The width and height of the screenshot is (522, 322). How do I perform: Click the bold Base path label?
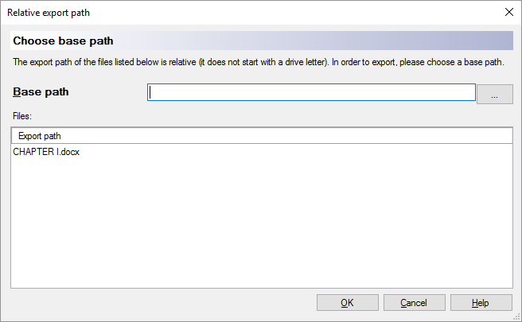tap(41, 91)
